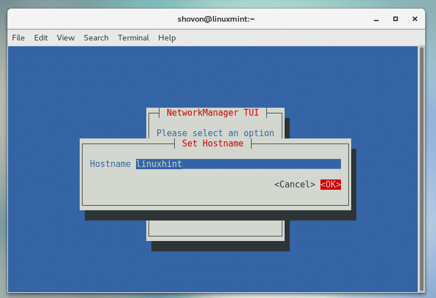
Task: Open the Search menu
Action: [96, 38]
